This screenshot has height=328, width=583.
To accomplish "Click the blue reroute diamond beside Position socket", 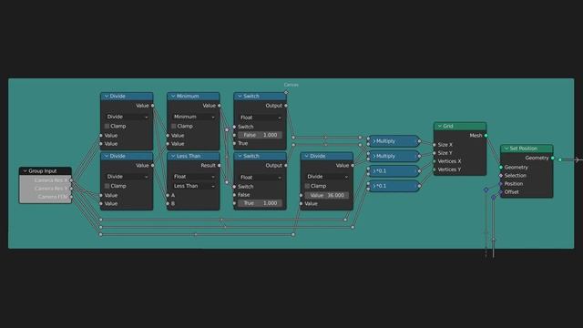I will 486,190.
